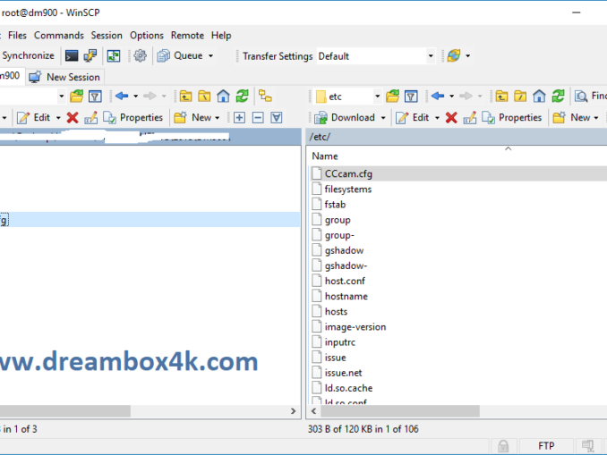Go back in the remote panel history

point(438,97)
